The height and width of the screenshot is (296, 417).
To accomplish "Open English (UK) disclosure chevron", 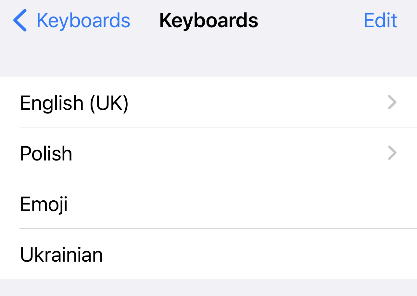I will coord(392,103).
